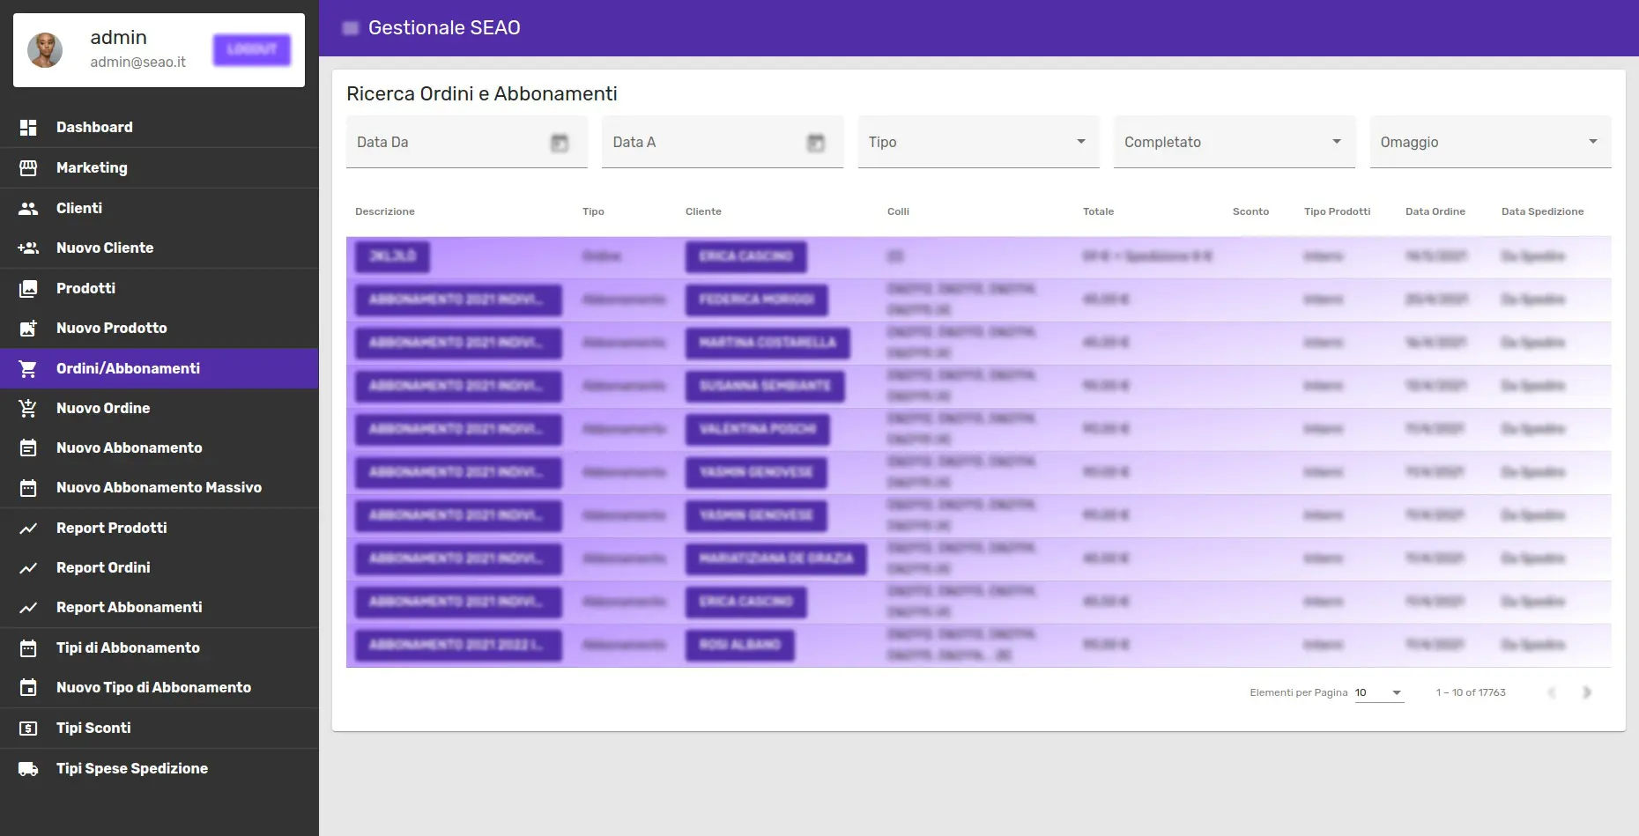
Task: Toggle the sidebar menu icon beside Gestionale SEAO
Action: (x=351, y=28)
